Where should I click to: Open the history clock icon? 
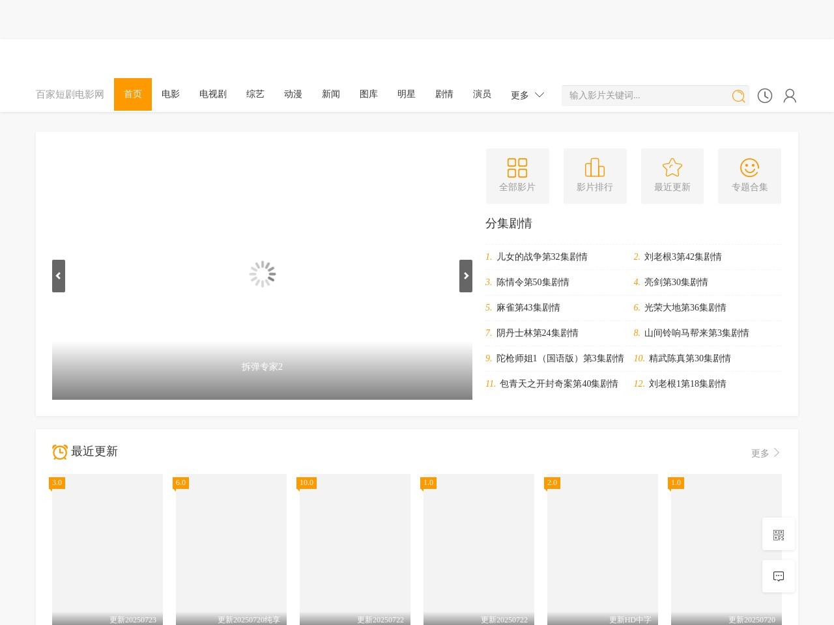[x=765, y=96]
